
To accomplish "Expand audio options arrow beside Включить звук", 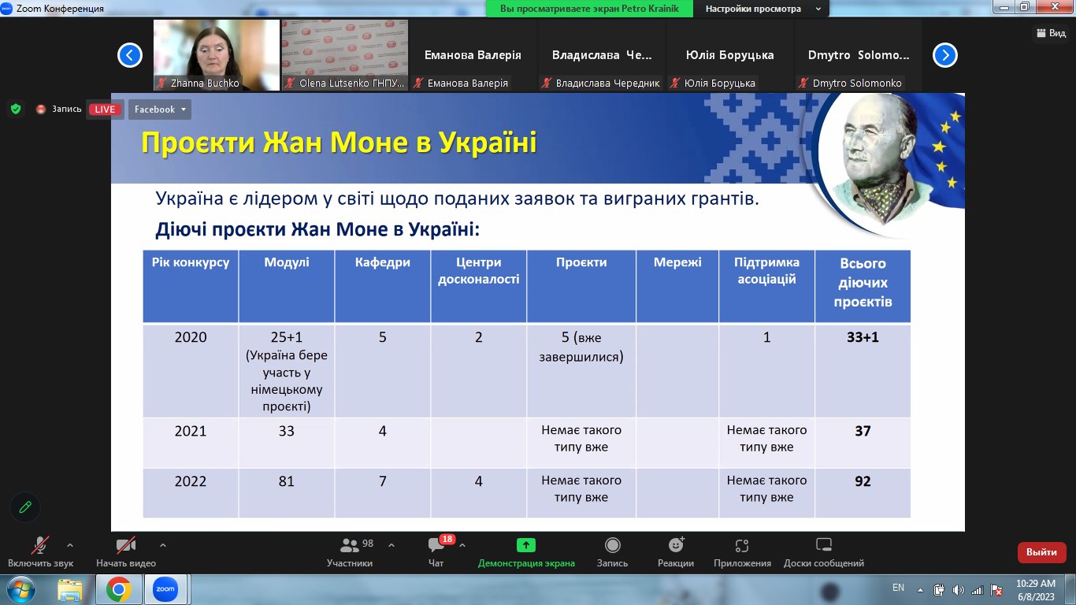I will [70, 545].
